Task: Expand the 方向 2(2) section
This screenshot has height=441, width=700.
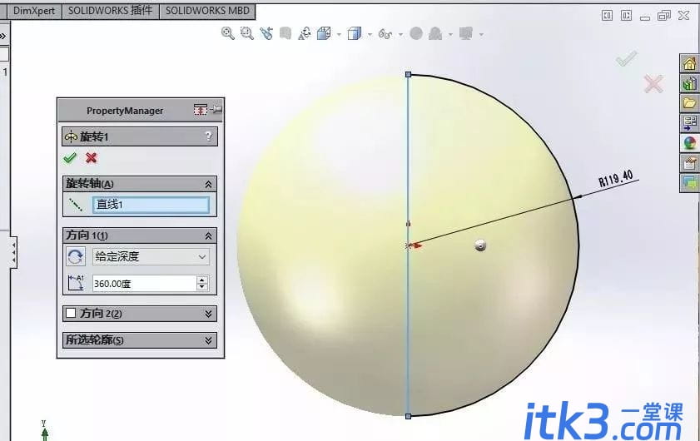Action: click(x=208, y=314)
